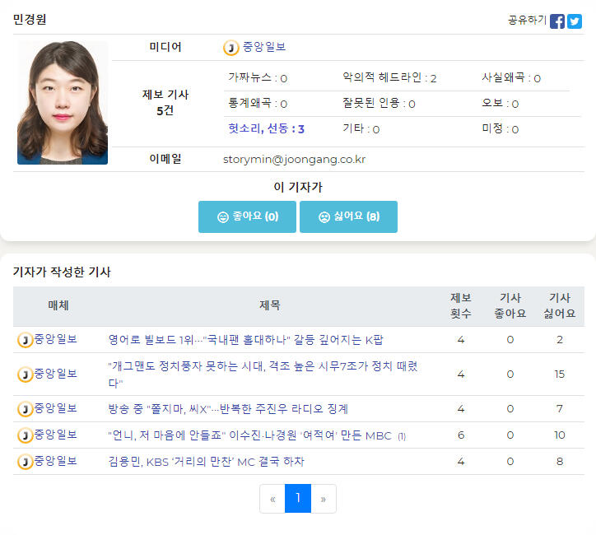Screen dimensions: 596x535
Task: Click 중앙일보 logo icon in the 주진우 라디오 row
Action: click(x=25, y=409)
